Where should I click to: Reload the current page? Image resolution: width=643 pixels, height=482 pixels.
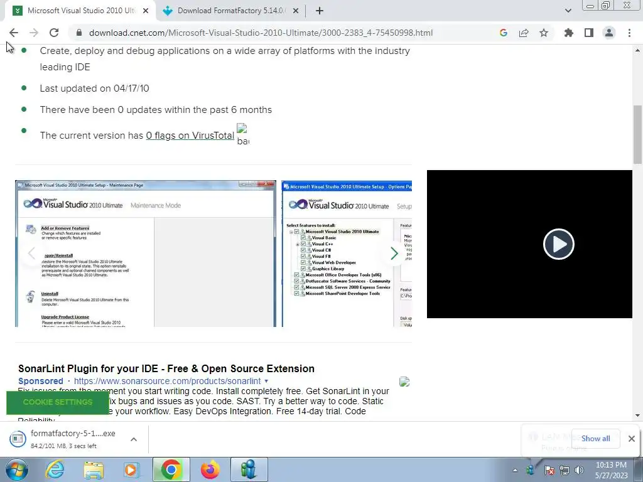54,33
